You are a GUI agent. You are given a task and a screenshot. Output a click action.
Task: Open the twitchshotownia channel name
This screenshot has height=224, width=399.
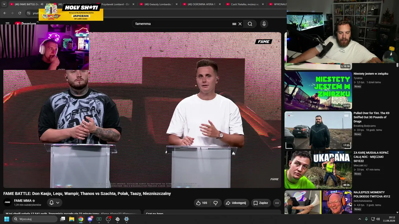[363, 201]
